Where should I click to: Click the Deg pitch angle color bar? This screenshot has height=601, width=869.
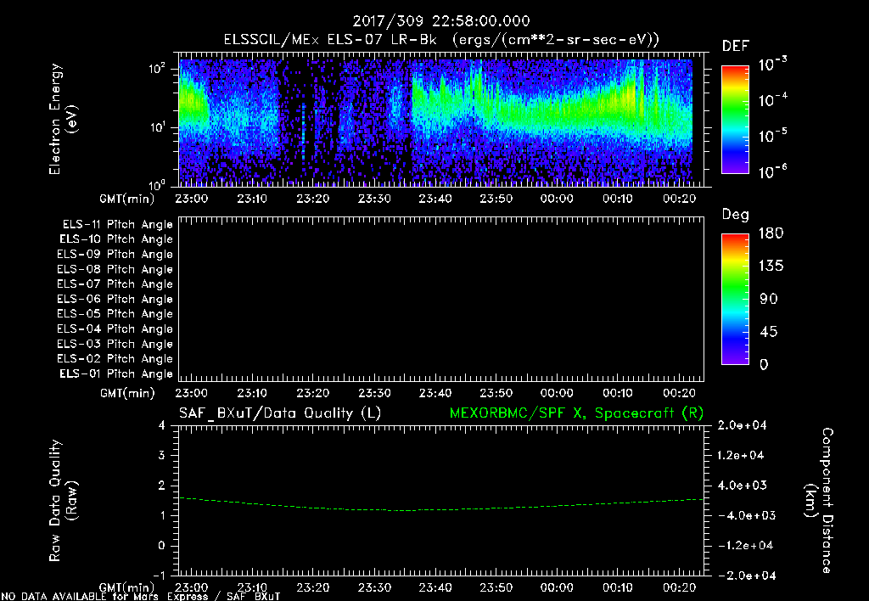735,299
